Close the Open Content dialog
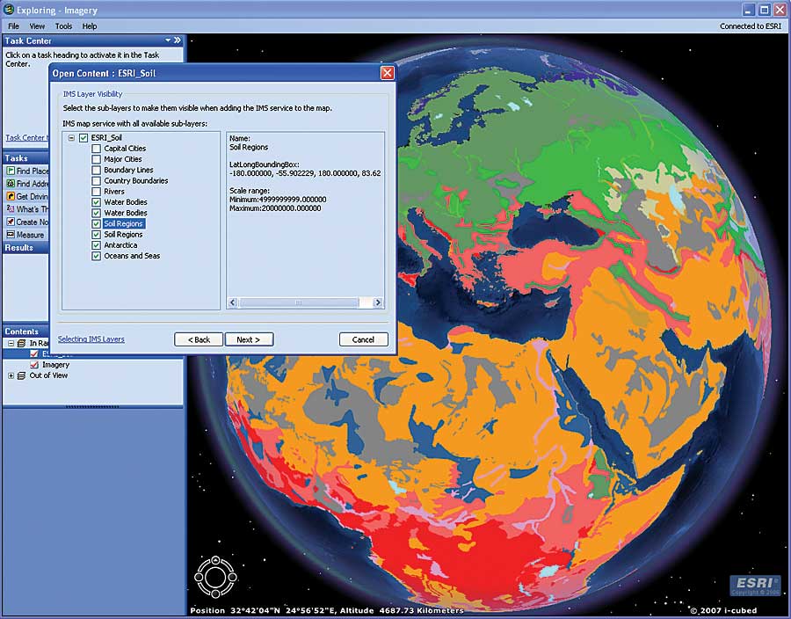The height and width of the screenshot is (619, 791). pyautogui.click(x=387, y=73)
